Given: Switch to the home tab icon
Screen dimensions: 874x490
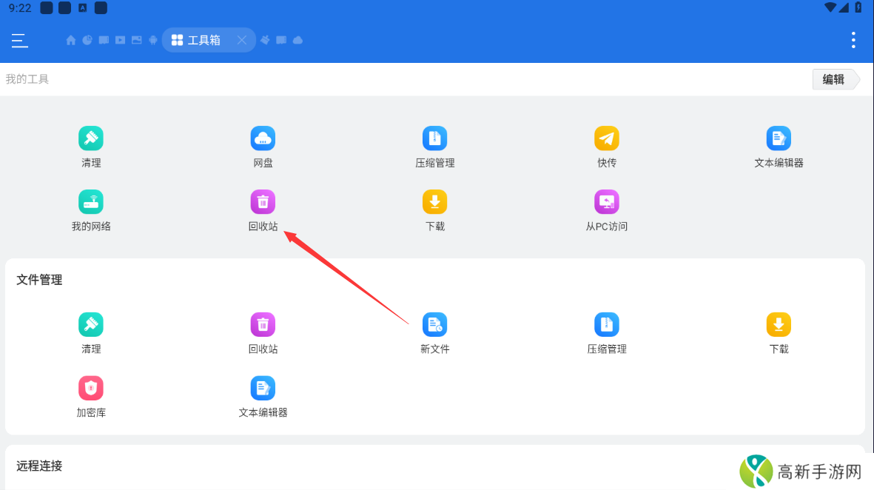Looking at the screenshot, I should coord(71,41).
